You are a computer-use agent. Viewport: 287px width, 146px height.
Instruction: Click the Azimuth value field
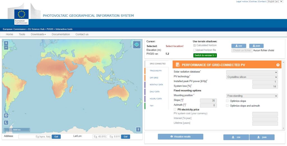click(x=209, y=105)
